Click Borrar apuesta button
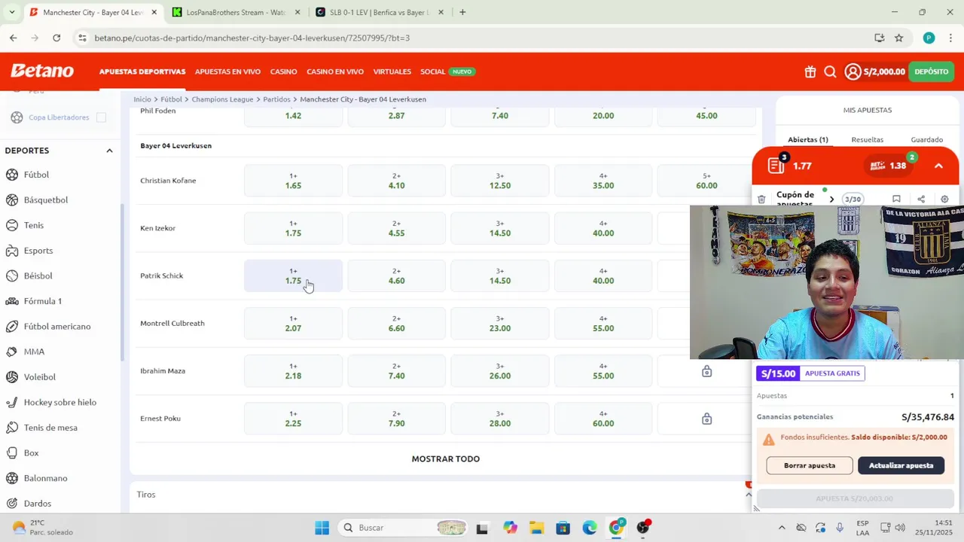Viewport: 964px width, 542px height. (810, 465)
